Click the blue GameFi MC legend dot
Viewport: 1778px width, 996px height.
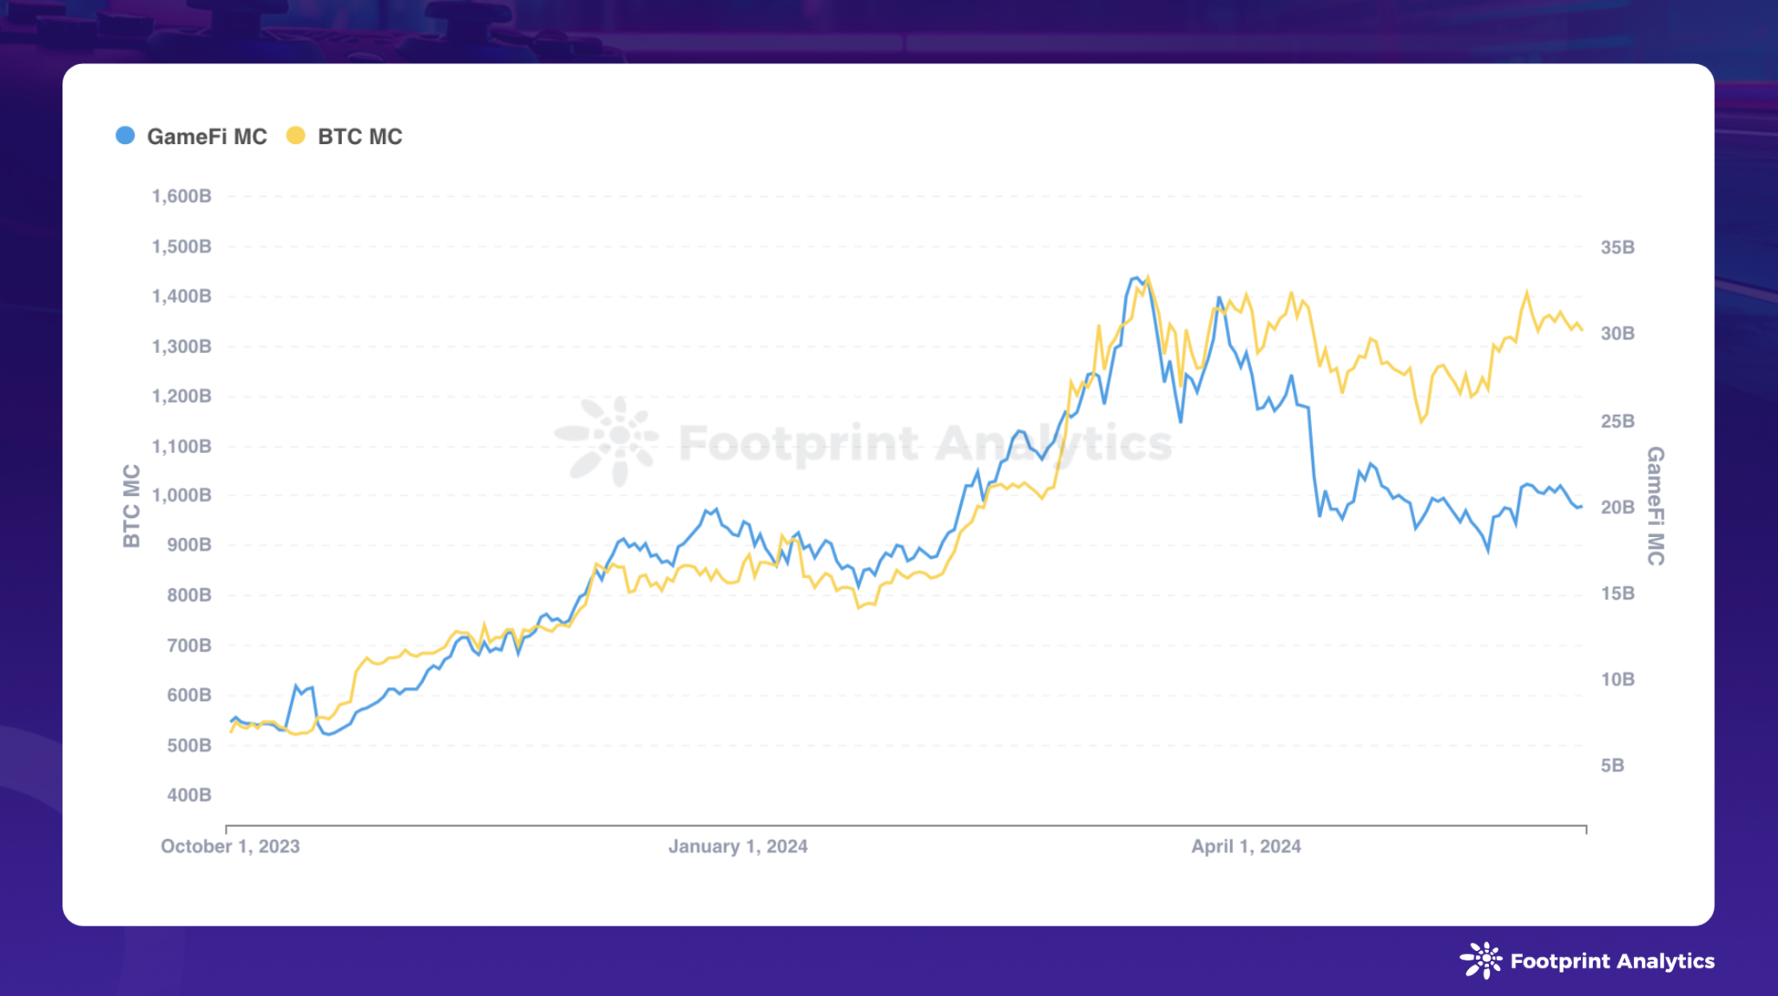click(125, 136)
